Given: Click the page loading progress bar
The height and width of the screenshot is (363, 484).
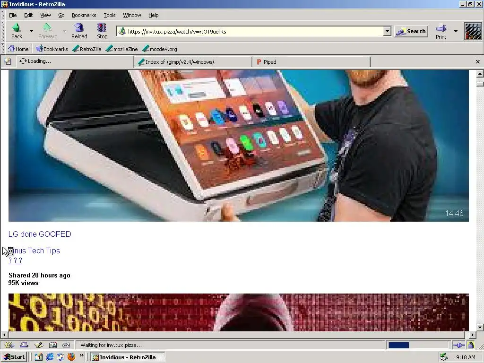Looking at the screenshot, I should (x=418, y=345).
